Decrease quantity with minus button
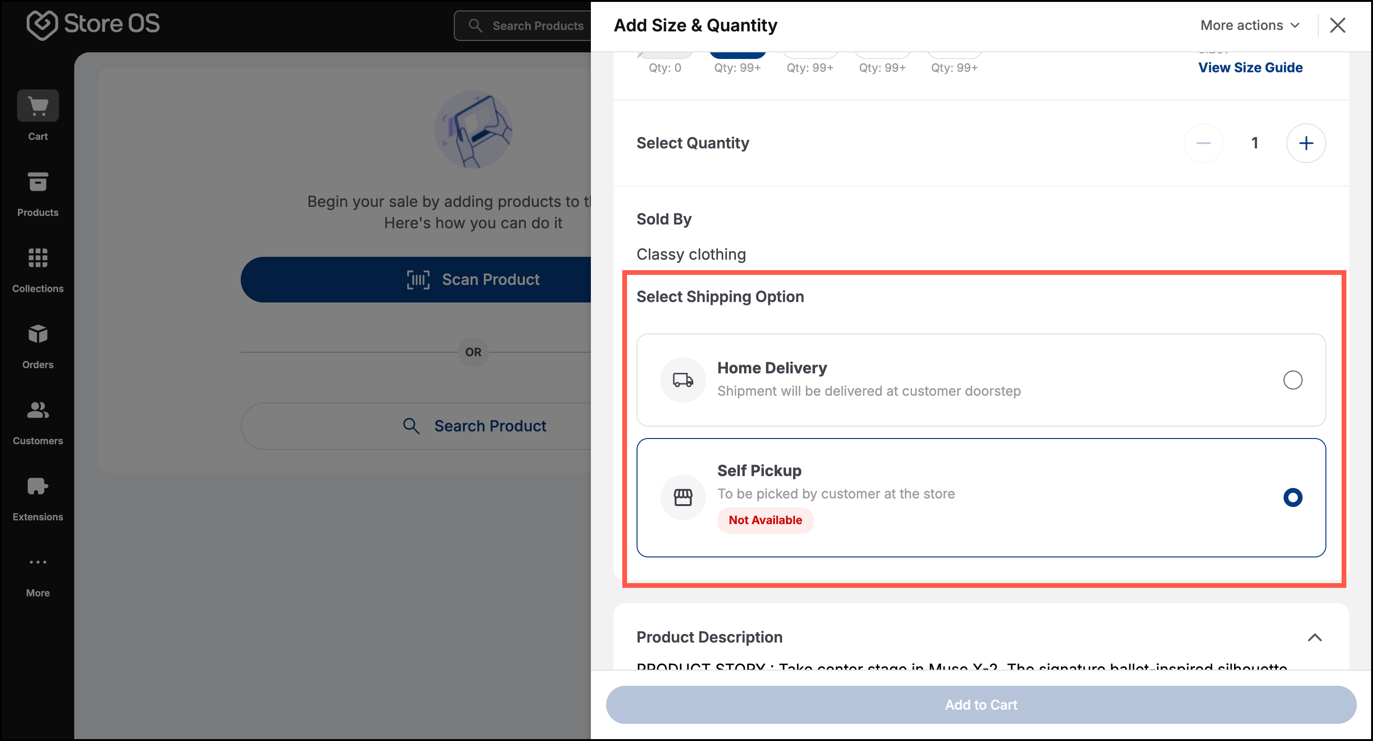Screen dimensions: 1373x741 tap(1204, 143)
